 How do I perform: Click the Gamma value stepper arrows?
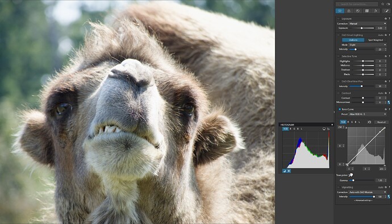386,180
